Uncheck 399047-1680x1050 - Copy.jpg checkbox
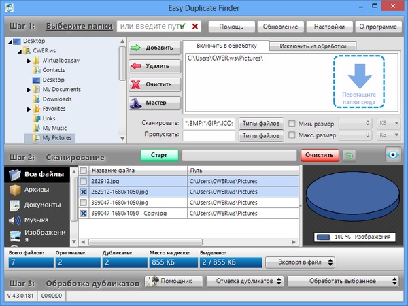408x306 pixels. tap(84, 213)
